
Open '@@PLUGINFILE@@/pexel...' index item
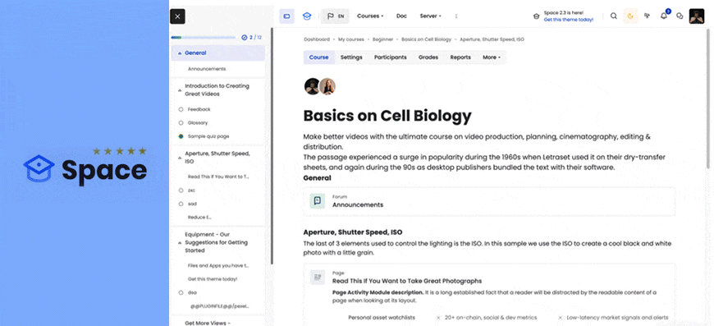[219, 306]
